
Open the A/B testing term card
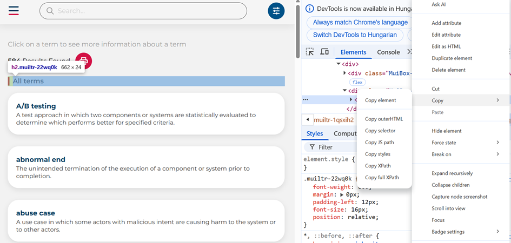pyautogui.click(x=146, y=113)
